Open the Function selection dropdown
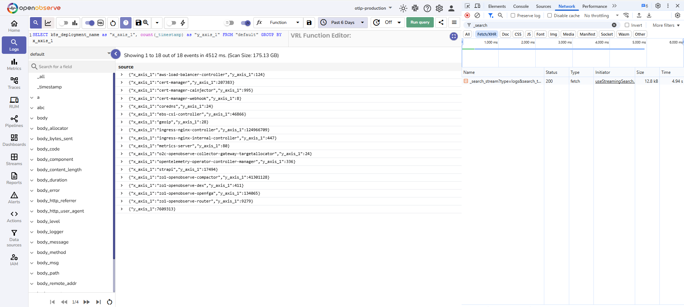684x307 pixels. click(284, 22)
